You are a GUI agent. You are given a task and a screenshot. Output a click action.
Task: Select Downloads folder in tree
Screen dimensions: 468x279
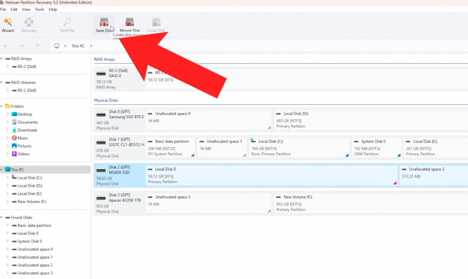pos(27,130)
